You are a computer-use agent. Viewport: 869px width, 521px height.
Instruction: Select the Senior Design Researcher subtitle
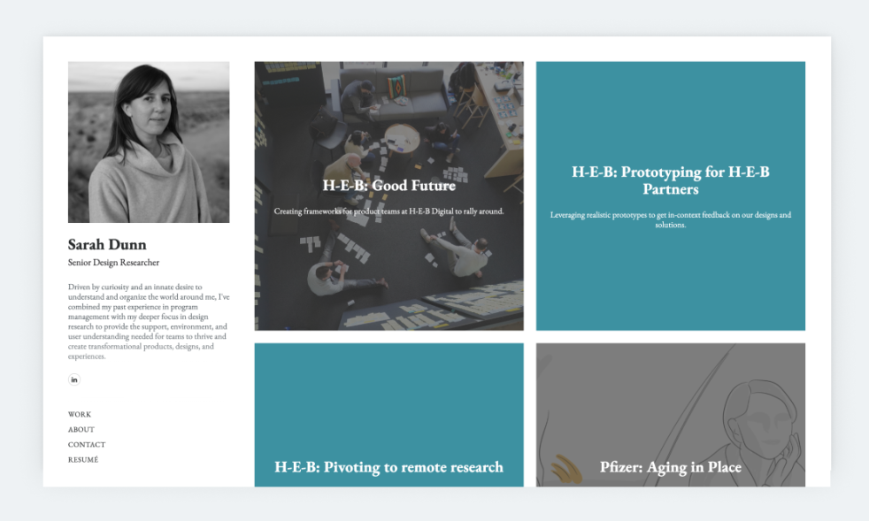(113, 263)
